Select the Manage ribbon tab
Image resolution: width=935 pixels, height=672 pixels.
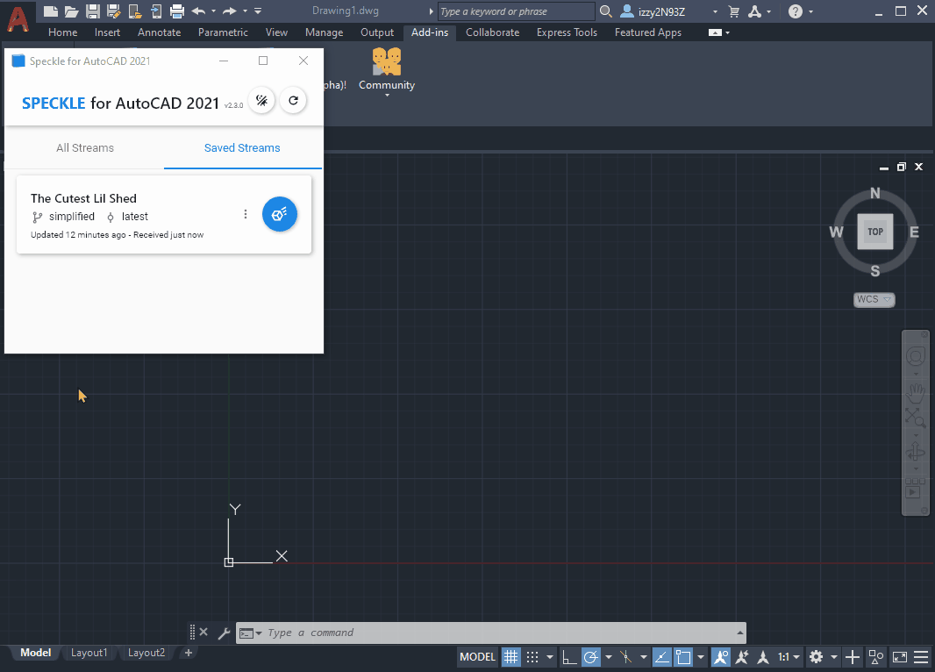click(x=324, y=32)
